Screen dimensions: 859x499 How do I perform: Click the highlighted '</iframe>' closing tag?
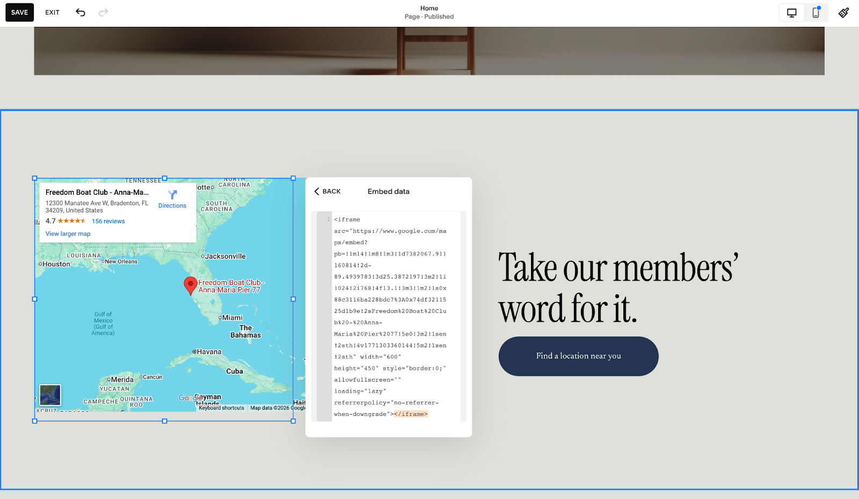coord(411,414)
